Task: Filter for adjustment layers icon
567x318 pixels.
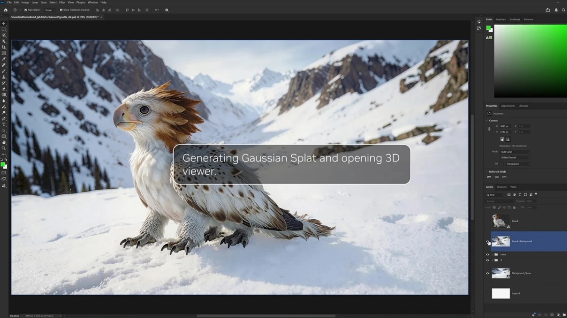Action: tap(514, 195)
